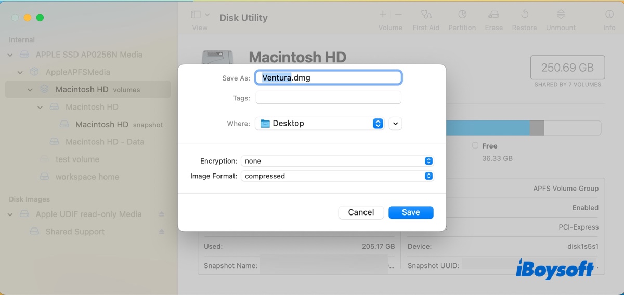Click the large Macintosh HD disk image
624x295 pixels.
coord(217,58)
